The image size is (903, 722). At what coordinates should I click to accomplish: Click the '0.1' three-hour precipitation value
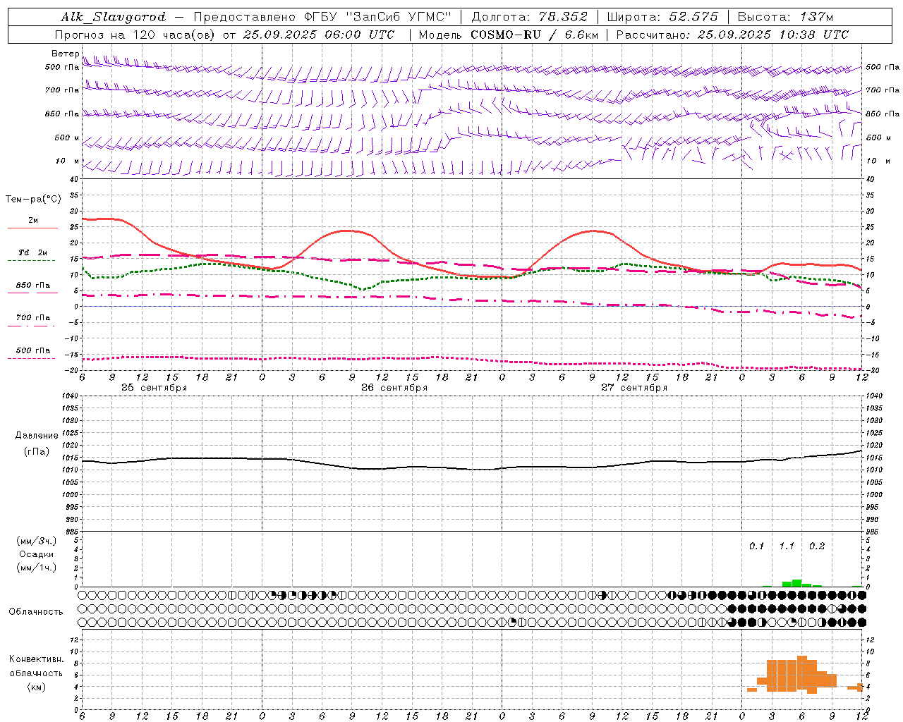(x=756, y=546)
